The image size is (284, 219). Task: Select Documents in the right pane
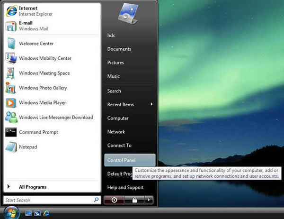tap(119, 49)
